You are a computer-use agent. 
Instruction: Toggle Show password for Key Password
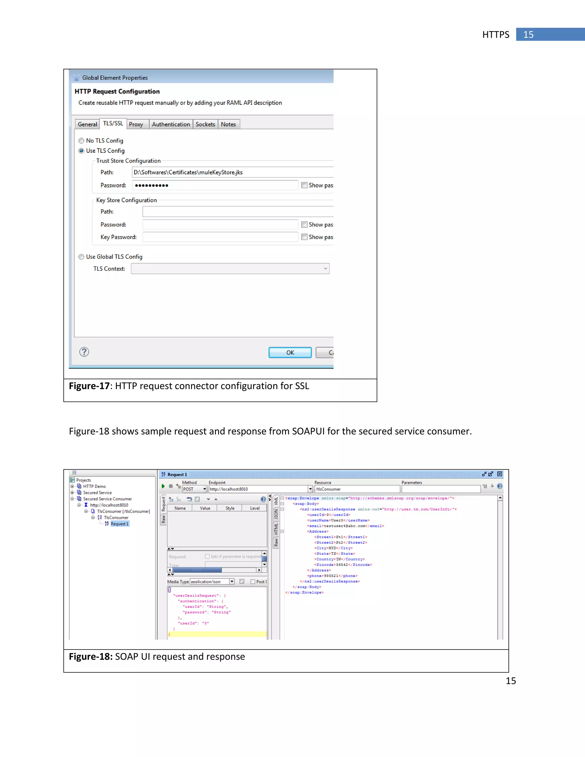(x=304, y=237)
